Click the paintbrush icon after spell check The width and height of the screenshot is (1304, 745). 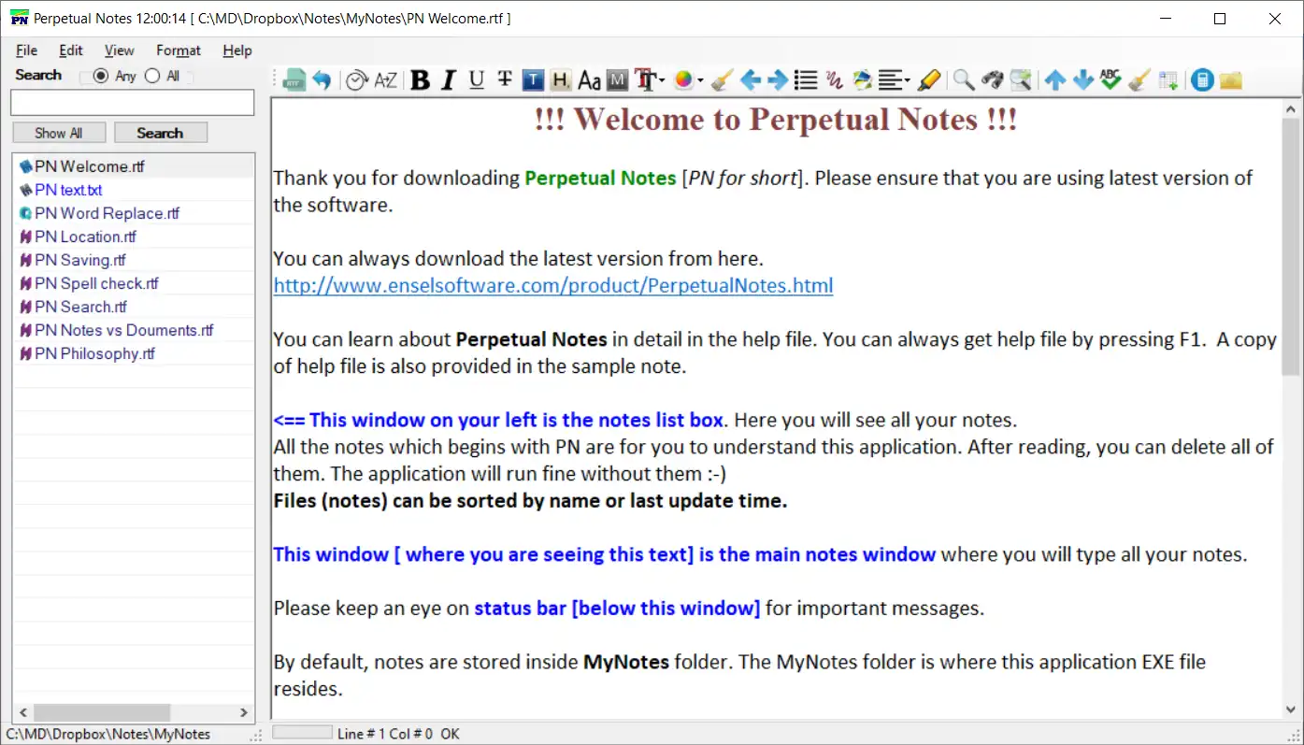coord(1139,80)
